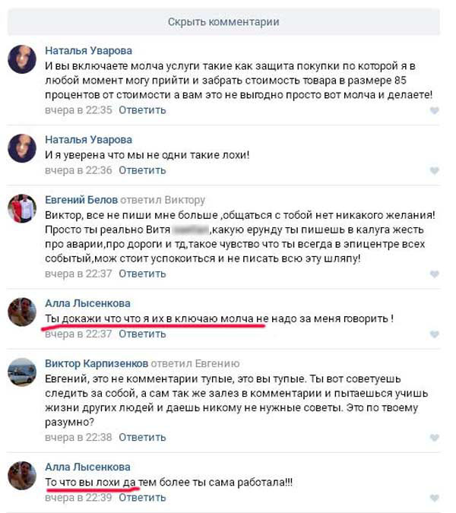Click Ответить under Евгений Белов's comment
Screen dimensions: 456x513
point(142,274)
